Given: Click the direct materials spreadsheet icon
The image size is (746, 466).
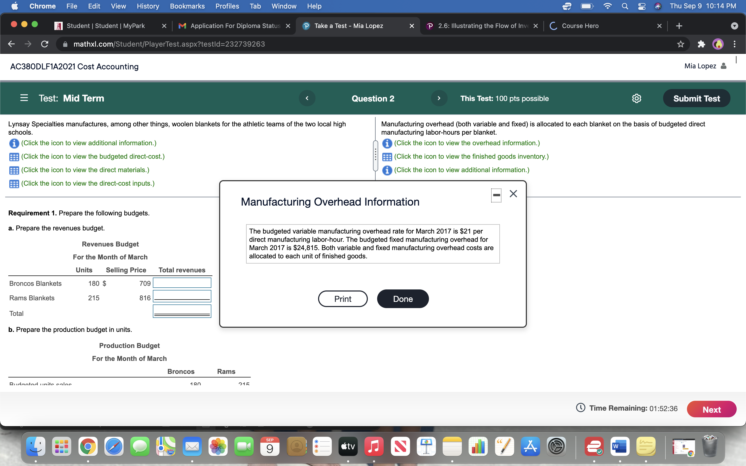Looking at the screenshot, I should (14, 170).
